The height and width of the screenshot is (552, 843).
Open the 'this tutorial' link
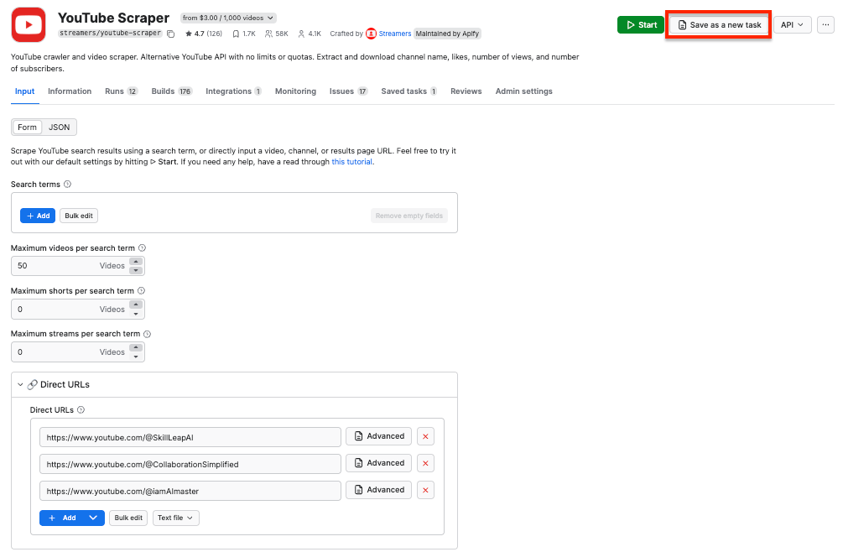click(x=351, y=162)
